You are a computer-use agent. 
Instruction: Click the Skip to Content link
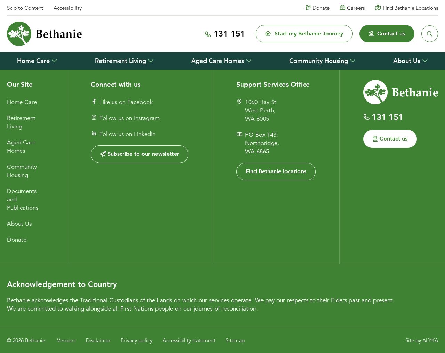25,8
